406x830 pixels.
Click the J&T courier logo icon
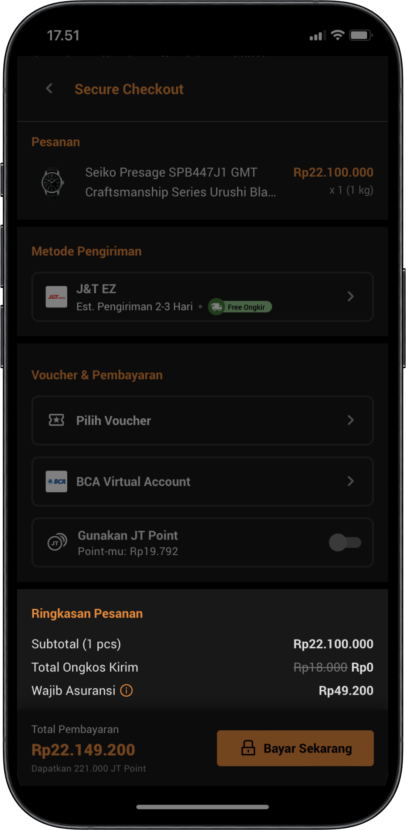(x=56, y=297)
